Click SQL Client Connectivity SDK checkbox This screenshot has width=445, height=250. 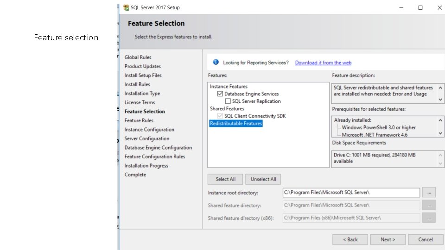point(220,116)
